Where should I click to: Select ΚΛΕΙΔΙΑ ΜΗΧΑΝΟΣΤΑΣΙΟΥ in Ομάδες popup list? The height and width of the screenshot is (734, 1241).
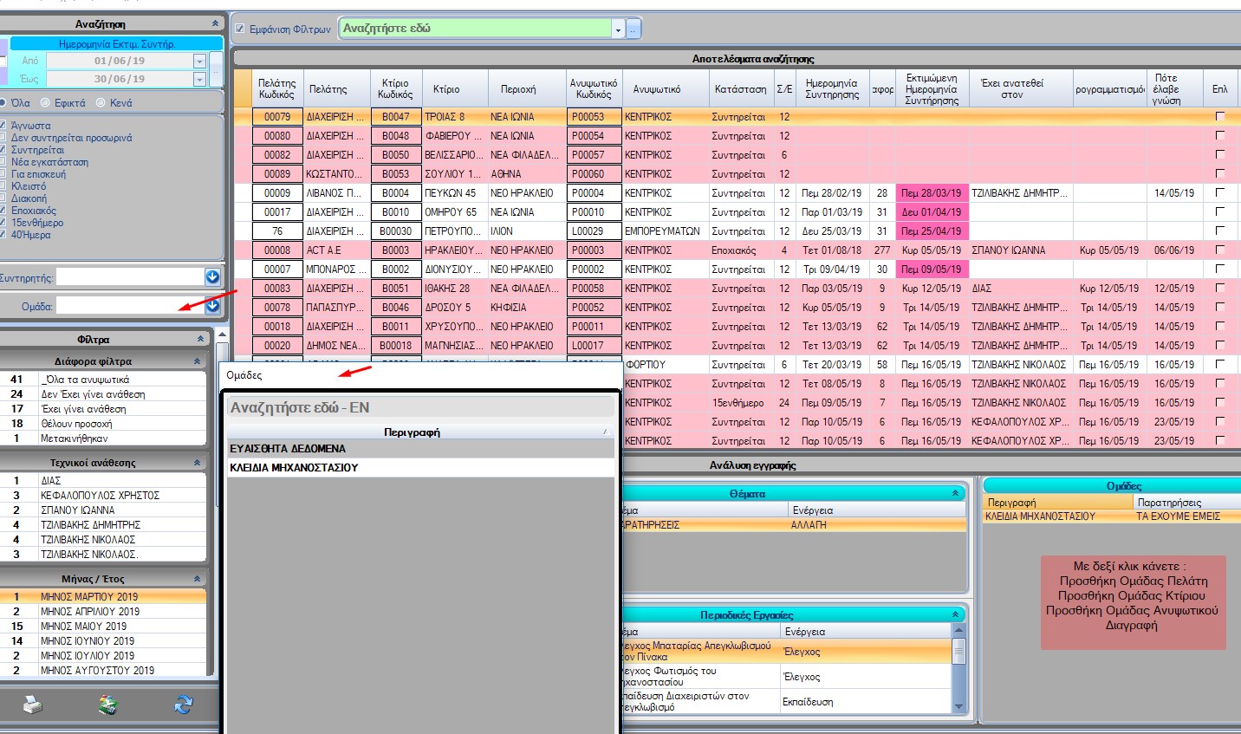click(294, 467)
